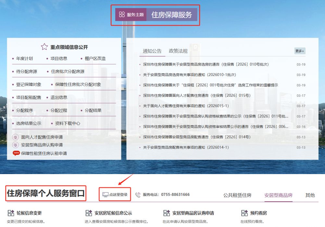Image resolution: width=325 pixels, height=227 pixels.
Task: Click the 预约看房 service icon
Action: coord(244,213)
